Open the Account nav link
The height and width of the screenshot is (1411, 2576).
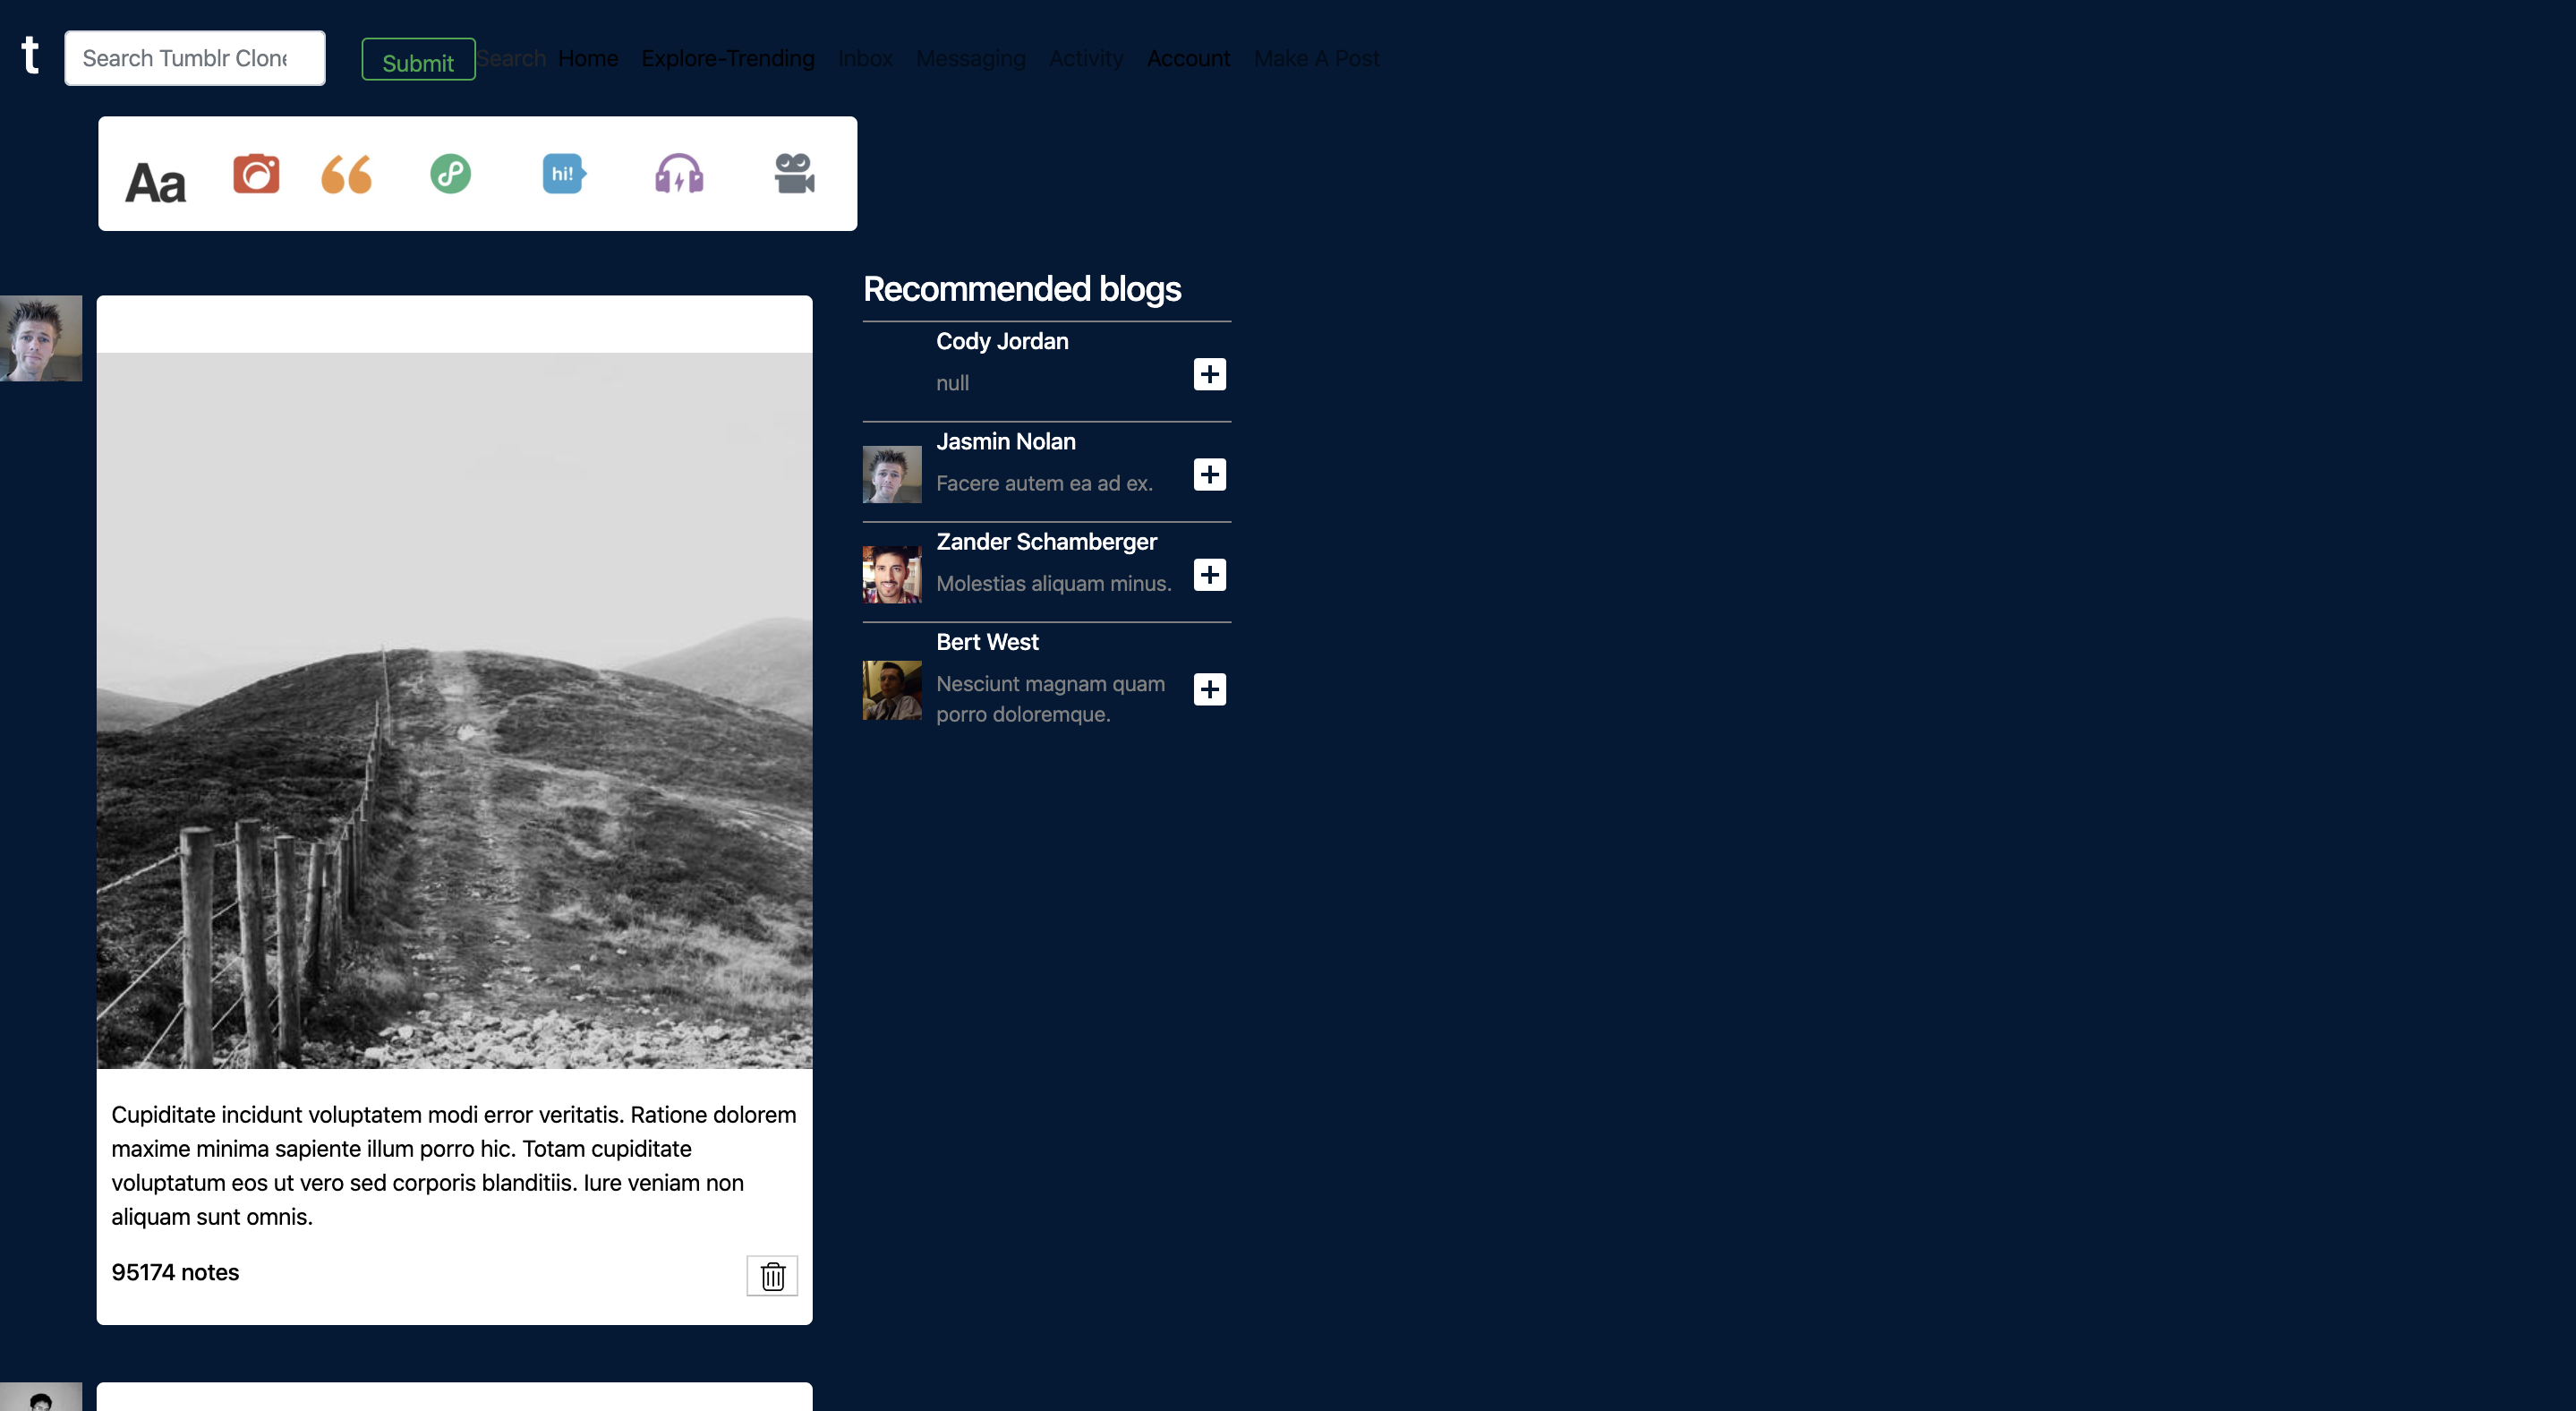tap(1187, 58)
